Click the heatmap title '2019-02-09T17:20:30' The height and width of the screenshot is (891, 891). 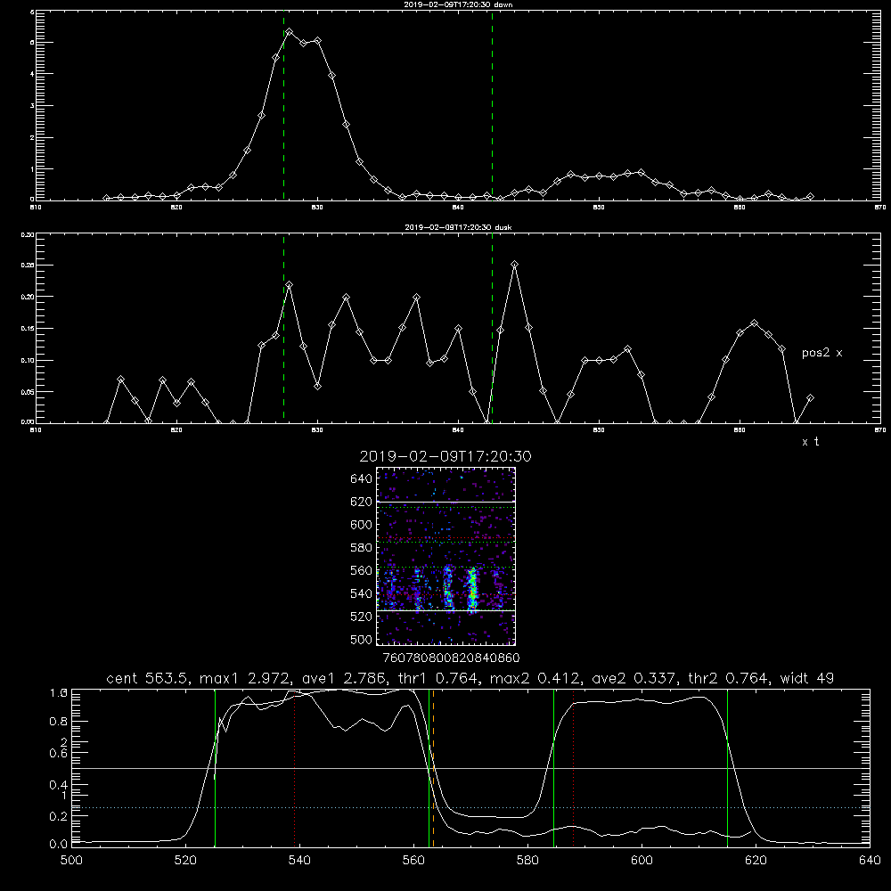(x=445, y=456)
